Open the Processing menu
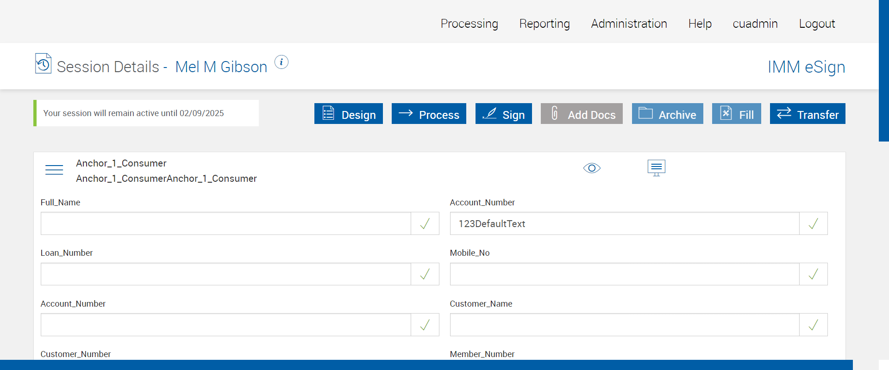Viewport: 889px width, 370px height. pos(469,24)
